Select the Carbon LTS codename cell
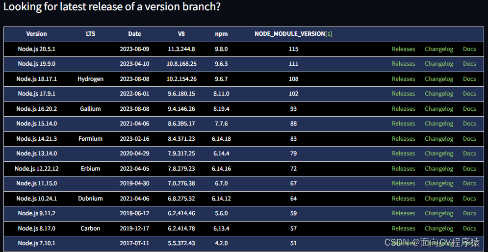This screenshot has width=488, height=252. pos(91,228)
